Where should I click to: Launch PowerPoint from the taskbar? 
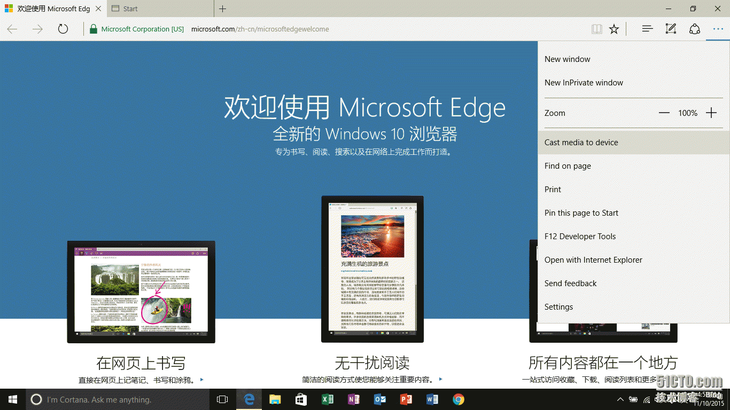coord(406,399)
